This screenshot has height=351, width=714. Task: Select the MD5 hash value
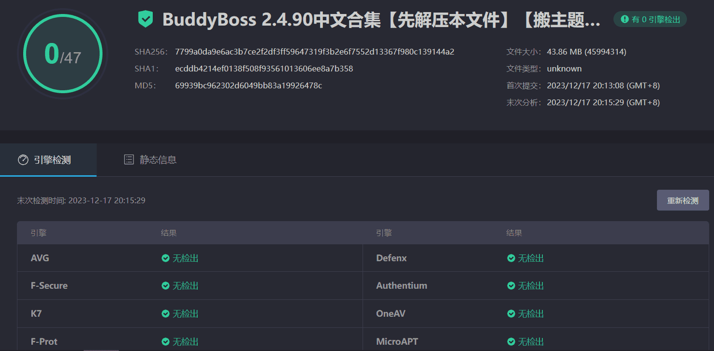tap(248, 85)
